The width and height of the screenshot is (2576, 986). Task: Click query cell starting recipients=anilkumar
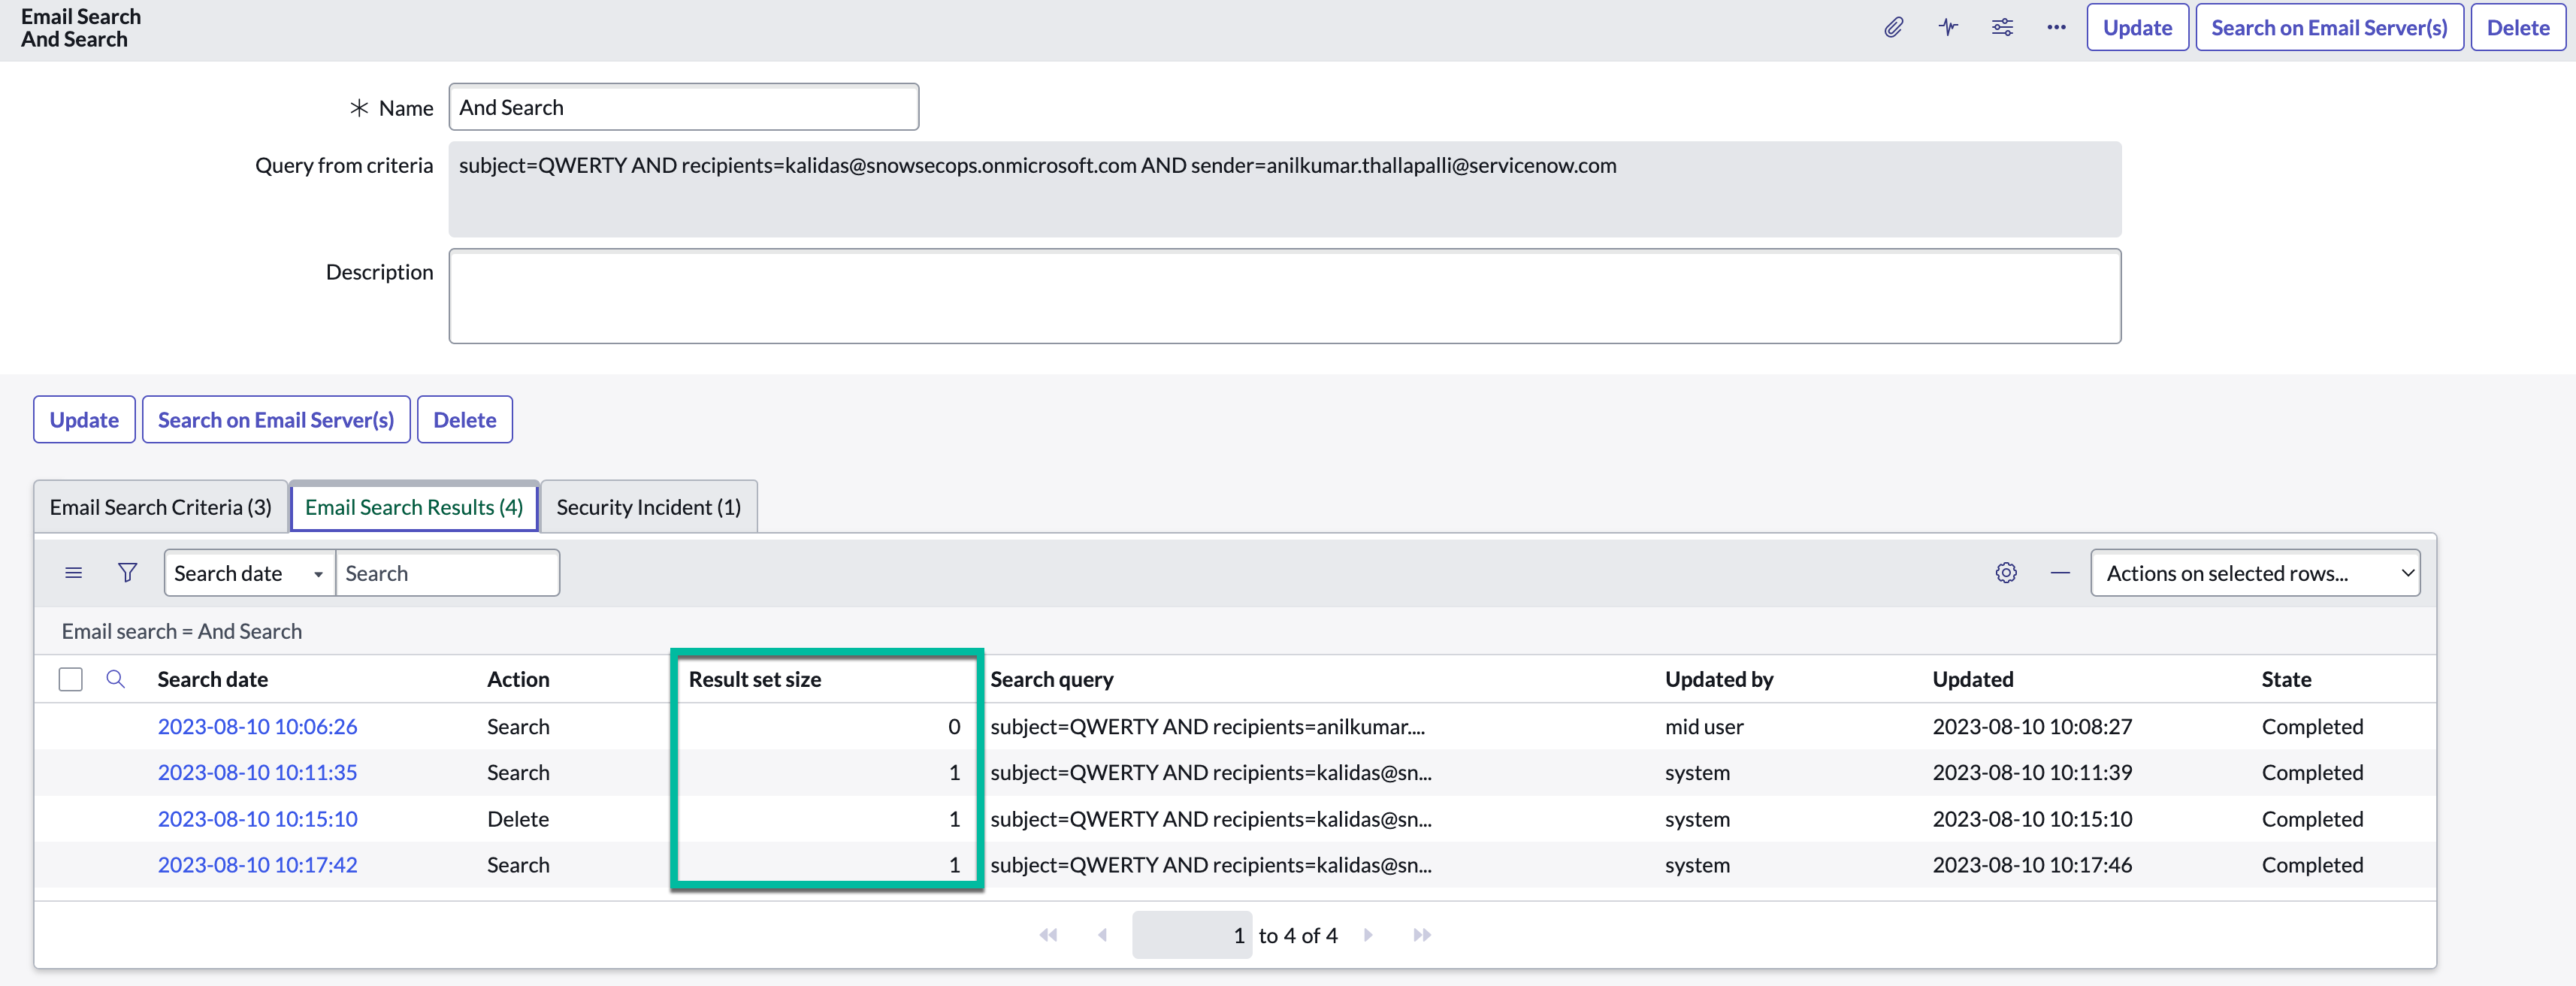pos(1207,726)
